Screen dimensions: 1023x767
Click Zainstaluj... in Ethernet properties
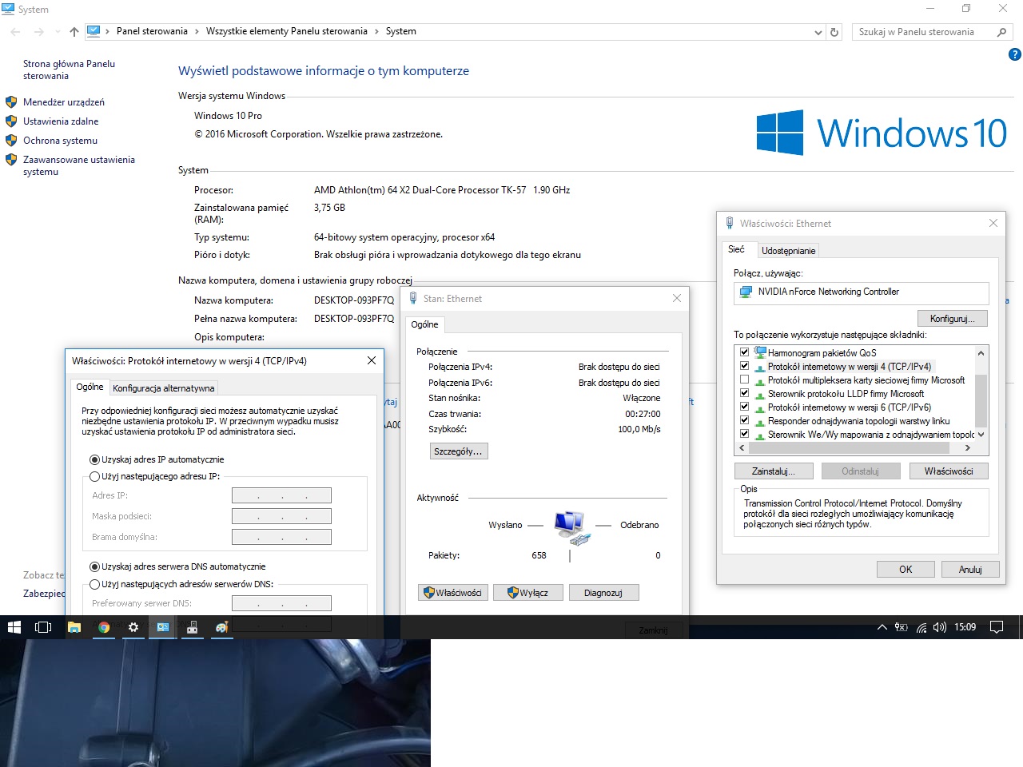tap(774, 471)
